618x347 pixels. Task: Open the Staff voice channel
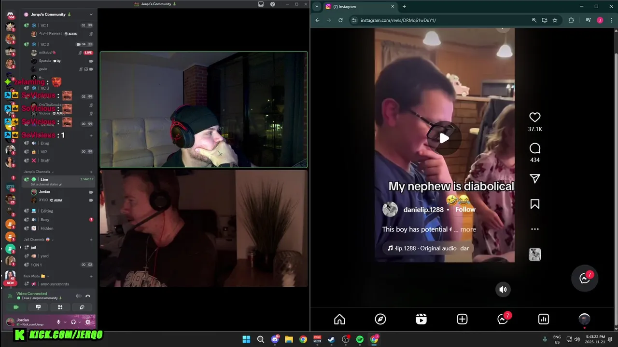58,160
